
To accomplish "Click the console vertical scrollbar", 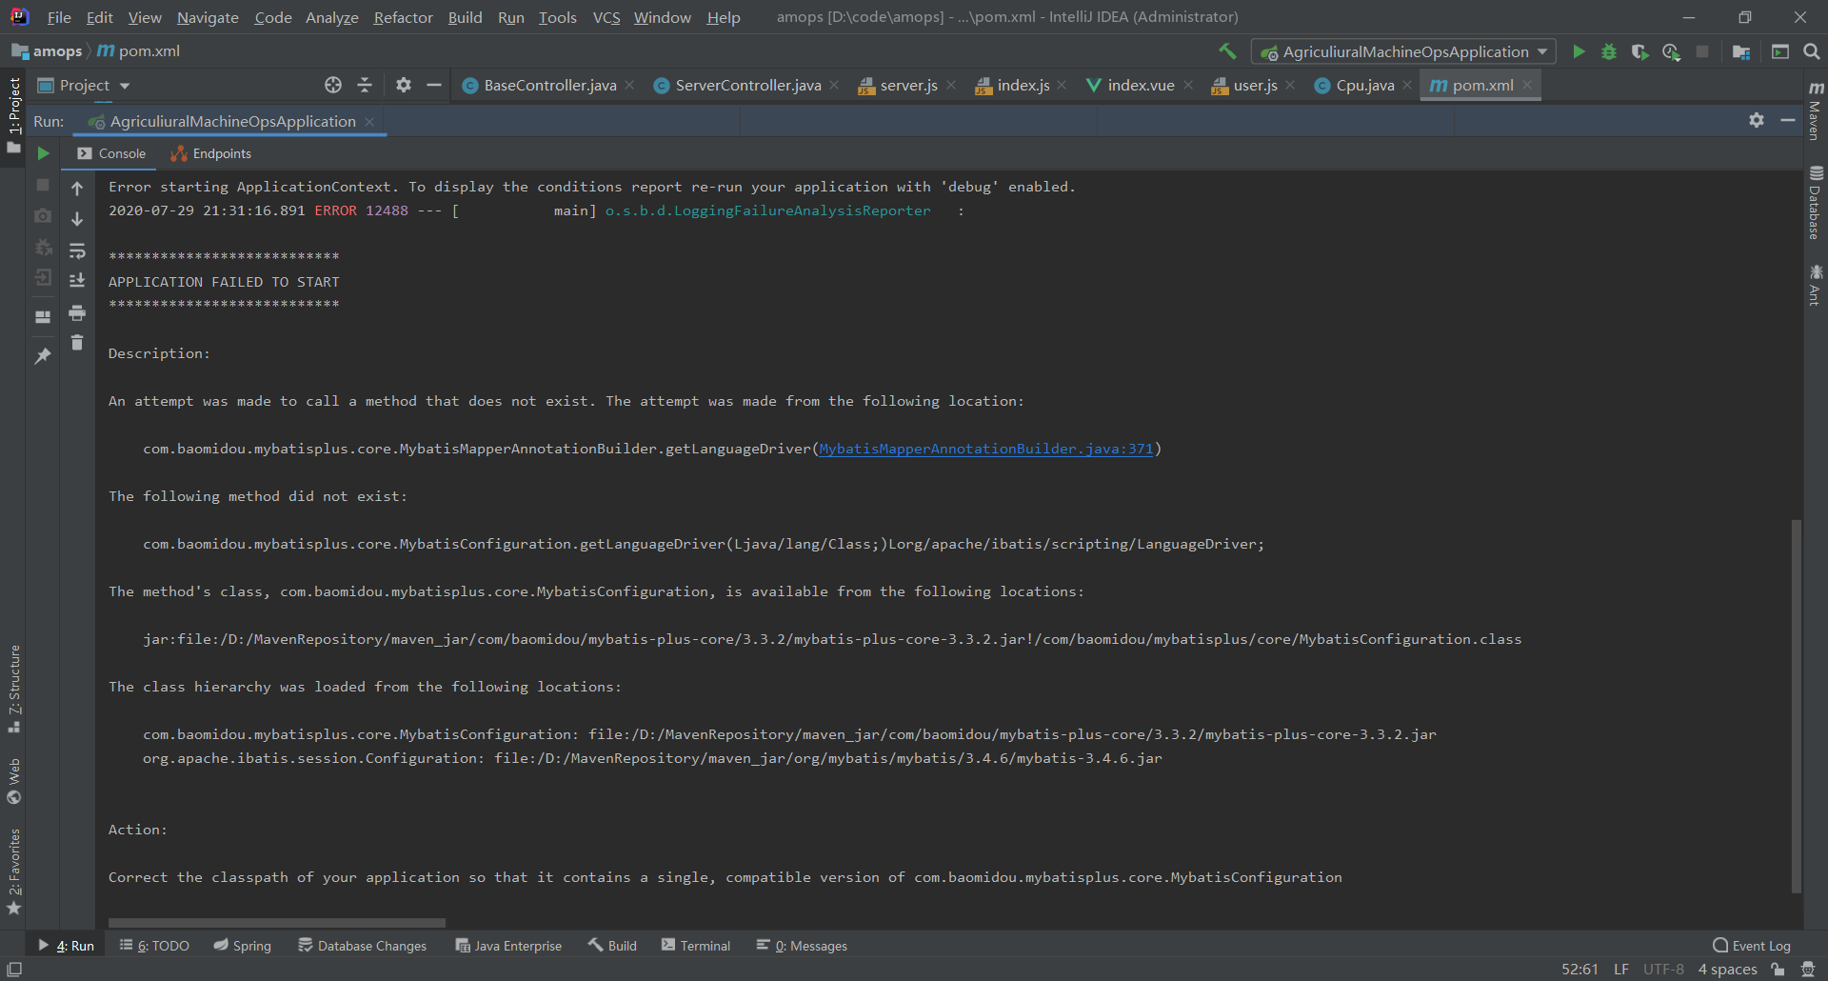I will [x=1797, y=706].
